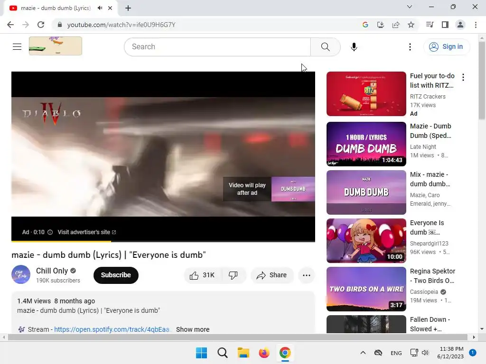Open Everyone Is dumb animation thumbnail
This screenshot has width=486, height=364.
[x=366, y=240]
